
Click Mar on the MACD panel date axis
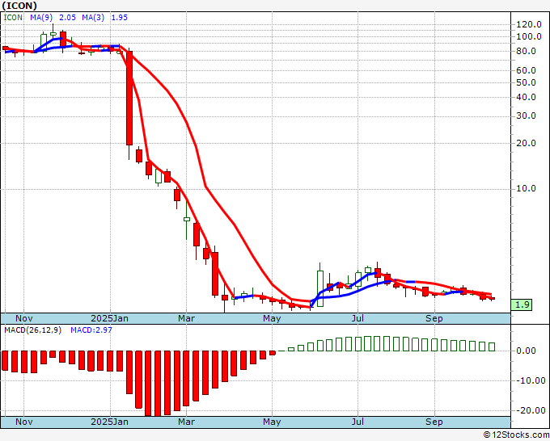[x=186, y=422]
